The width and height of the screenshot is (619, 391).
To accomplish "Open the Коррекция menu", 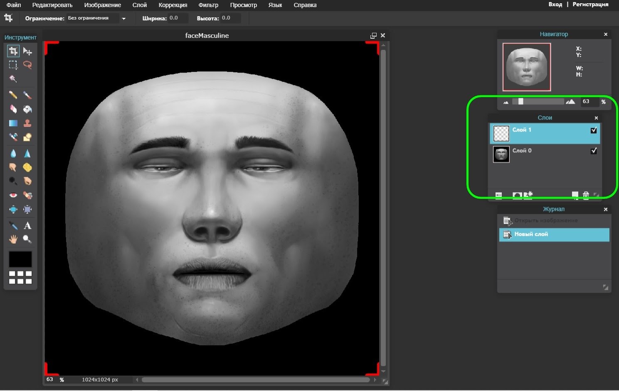I will (173, 5).
